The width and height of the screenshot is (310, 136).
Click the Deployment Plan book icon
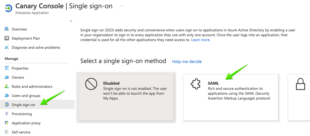(7, 38)
